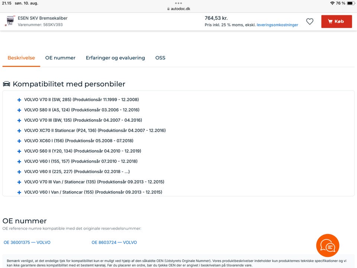Viewport: 357px width, 268px height.
Task: Open OE 36001375 — VOLVO link
Action: 27,243
